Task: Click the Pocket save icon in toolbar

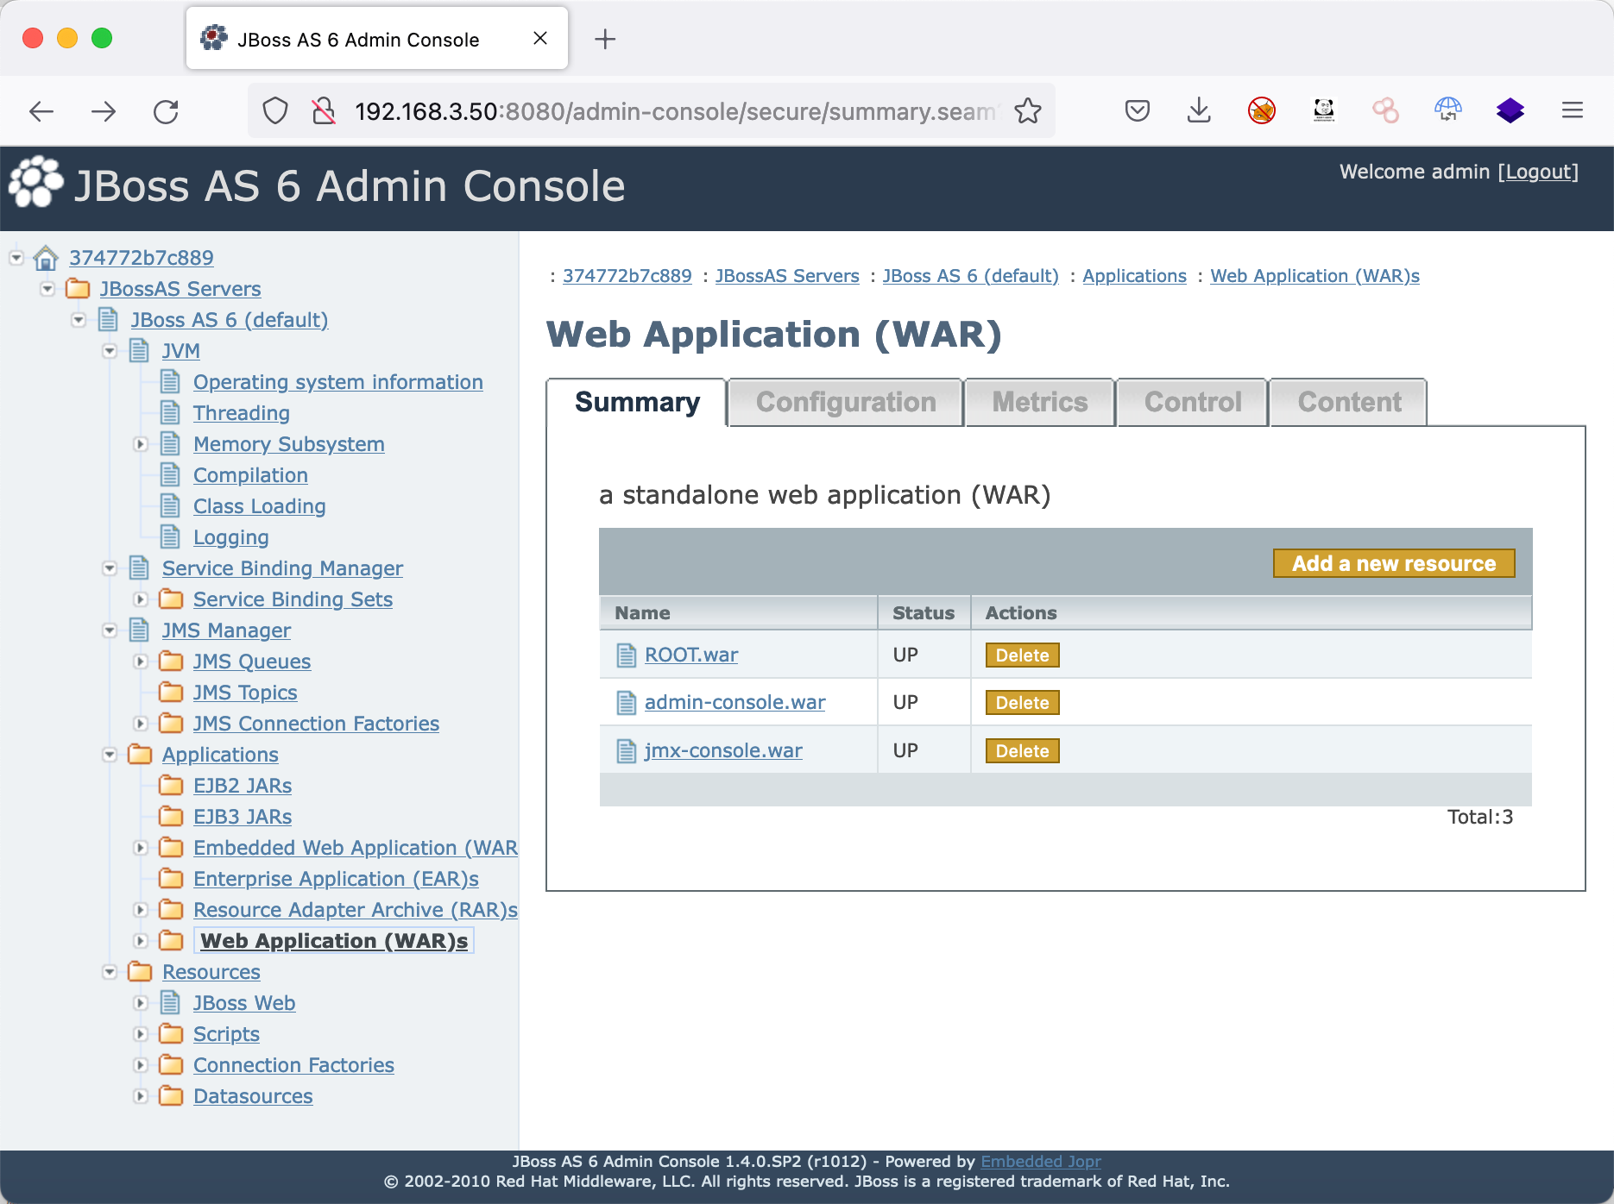Action: [1137, 111]
